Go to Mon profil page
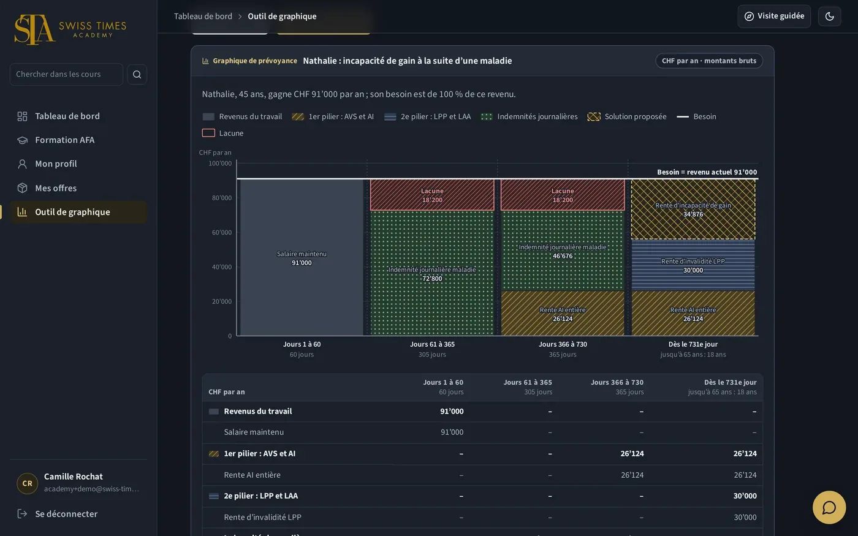This screenshot has height=536, width=858. pyautogui.click(x=78, y=164)
